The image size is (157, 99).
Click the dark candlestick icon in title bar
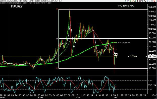click(138, 1)
